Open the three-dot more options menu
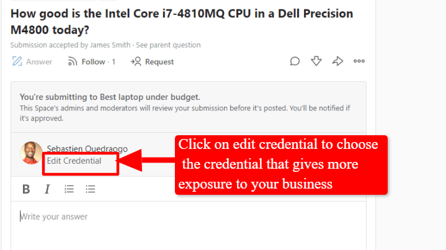 coord(359,61)
